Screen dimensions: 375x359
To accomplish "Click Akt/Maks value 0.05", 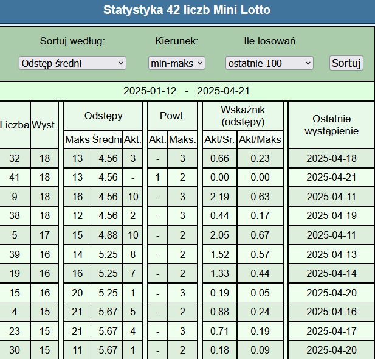I will (260, 293).
